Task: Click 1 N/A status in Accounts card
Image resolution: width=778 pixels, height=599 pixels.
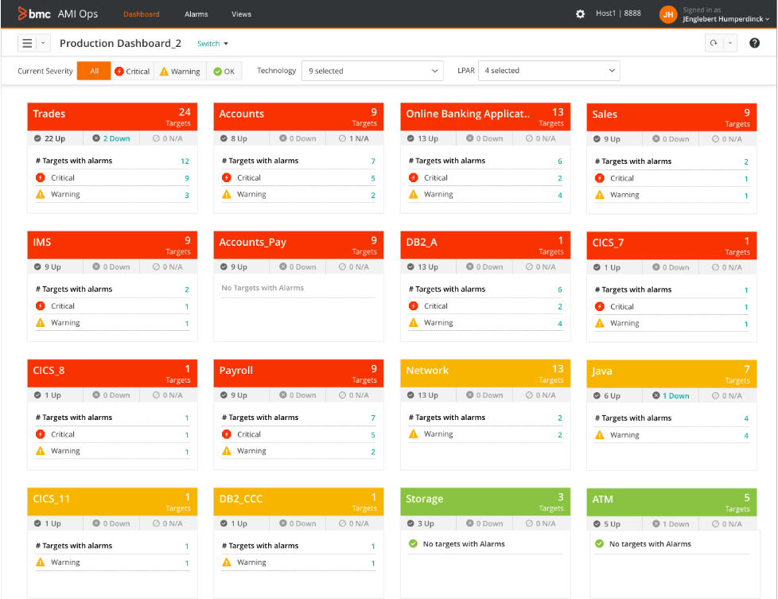Action: (x=354, y=138)
